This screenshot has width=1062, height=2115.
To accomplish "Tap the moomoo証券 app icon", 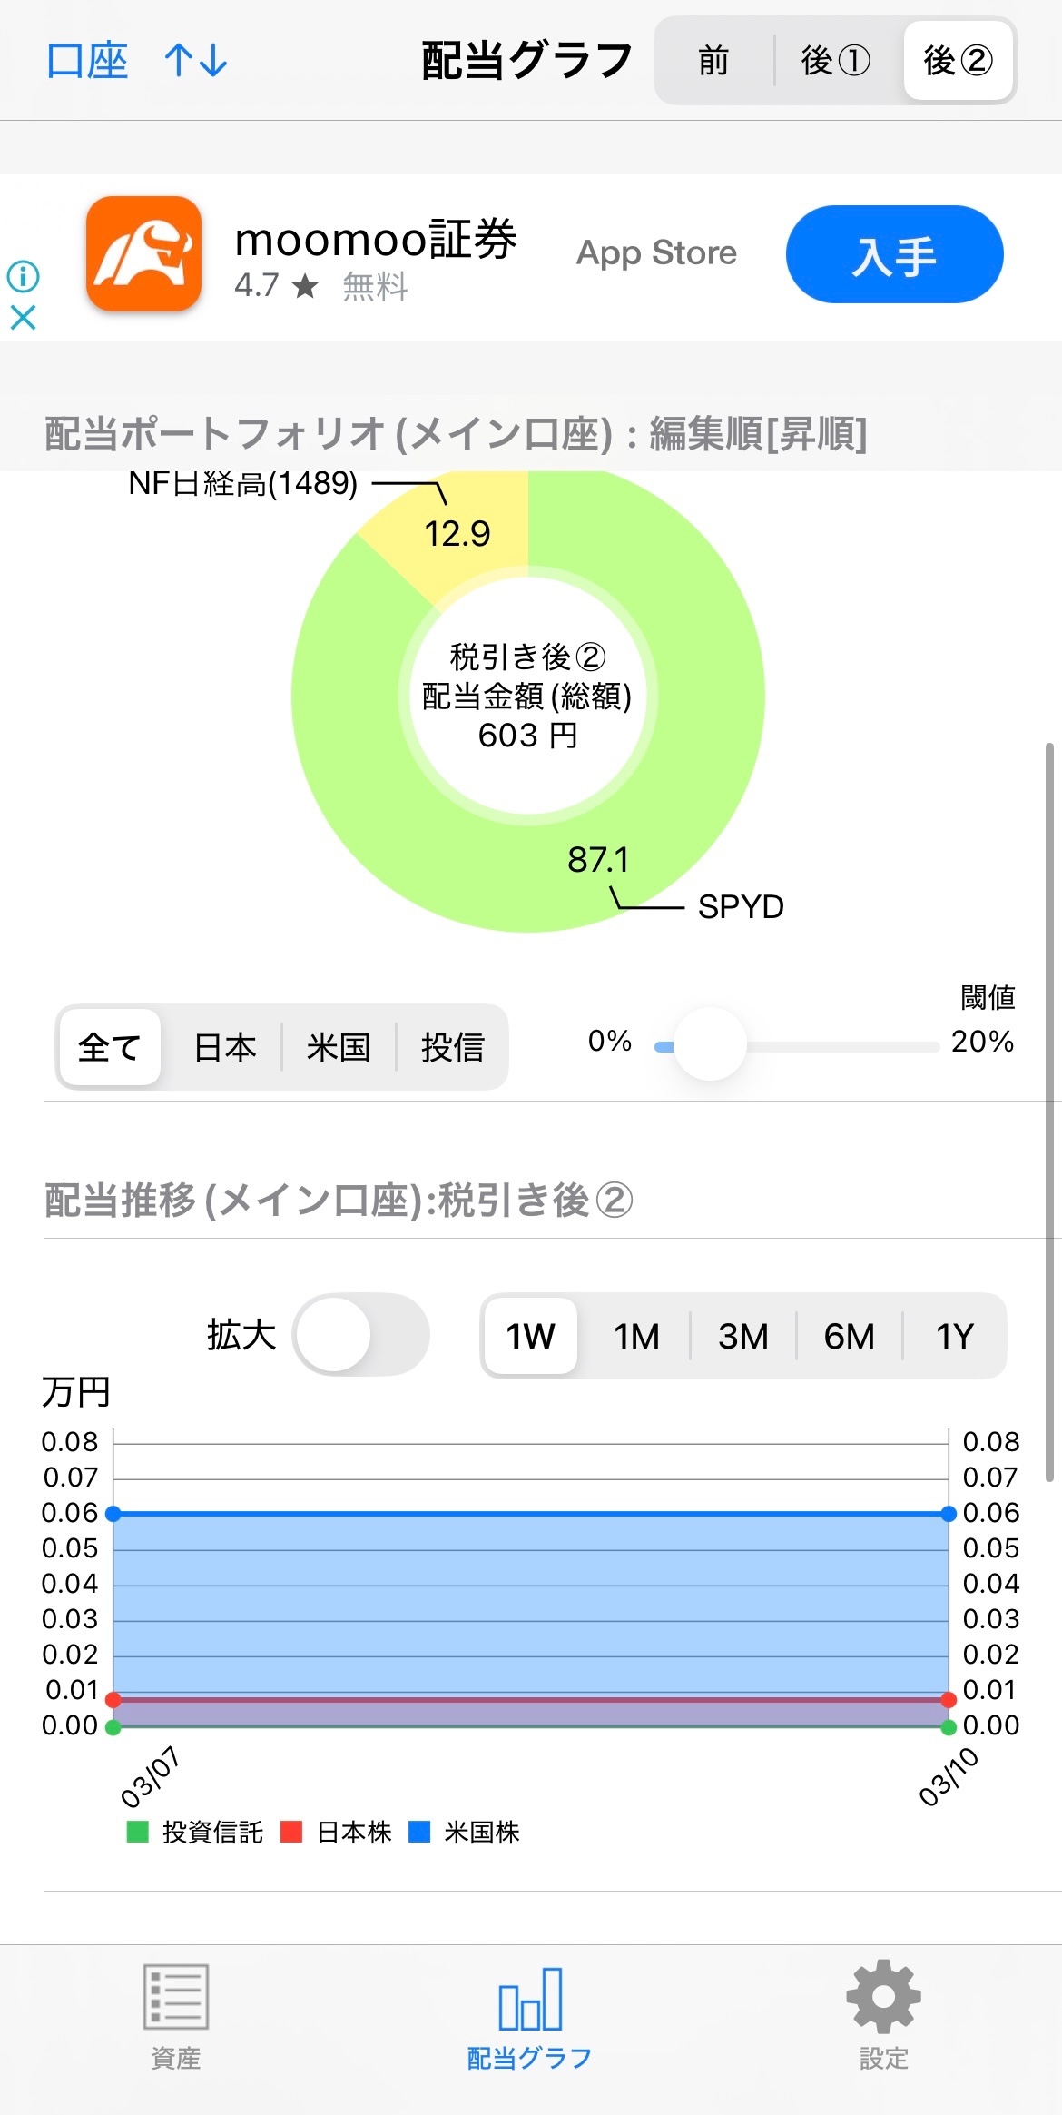I will point(143,253).
